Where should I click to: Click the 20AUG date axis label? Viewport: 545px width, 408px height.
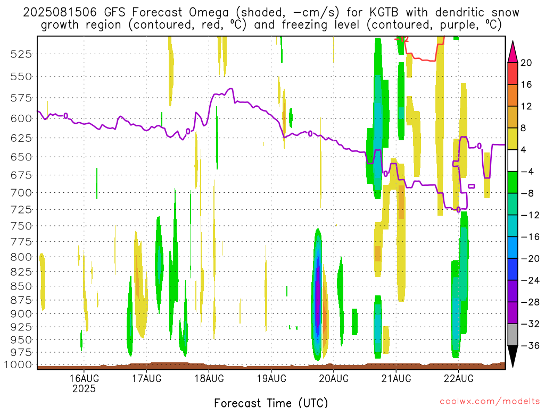pos(334,378)
